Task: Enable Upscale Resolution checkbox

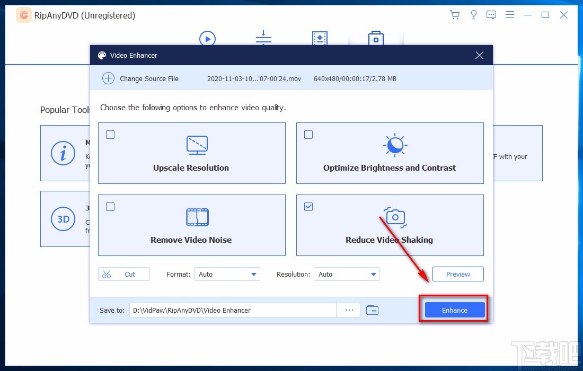Action: pos(110,135)
